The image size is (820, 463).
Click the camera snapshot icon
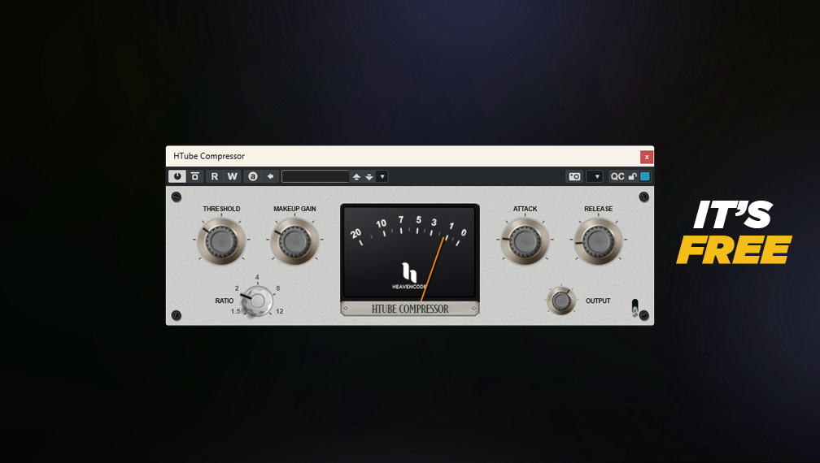[x=574, y=176]
